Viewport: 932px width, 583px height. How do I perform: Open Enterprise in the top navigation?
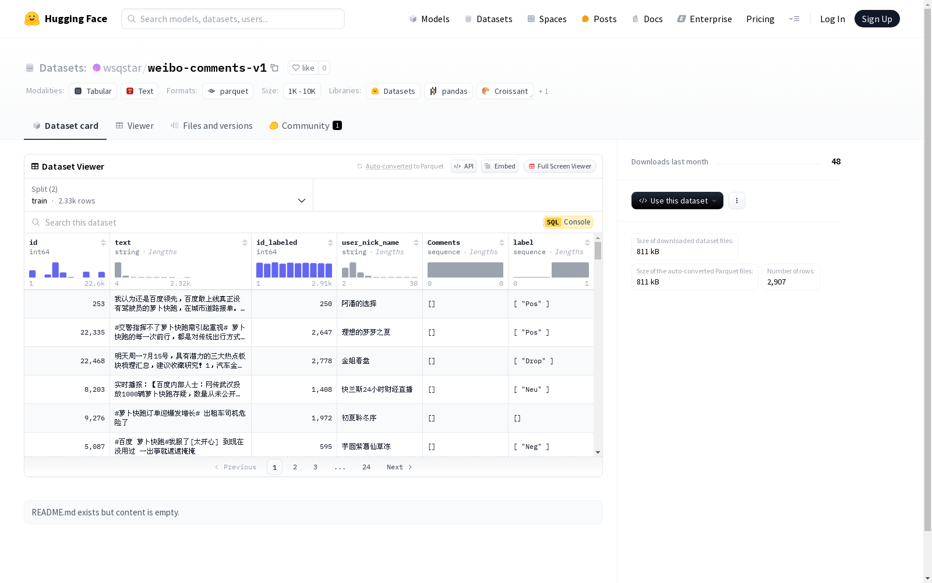[x=704, y=19]
